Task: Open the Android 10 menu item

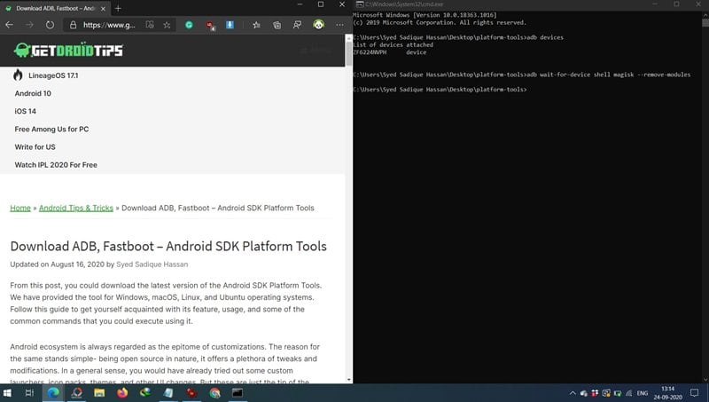Action: 33,93
